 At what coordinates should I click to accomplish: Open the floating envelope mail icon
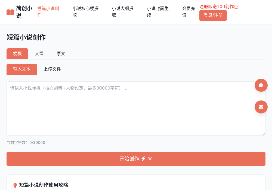[261, 107]
